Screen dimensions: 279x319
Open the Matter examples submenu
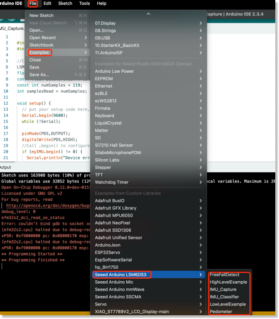point(148,130)
